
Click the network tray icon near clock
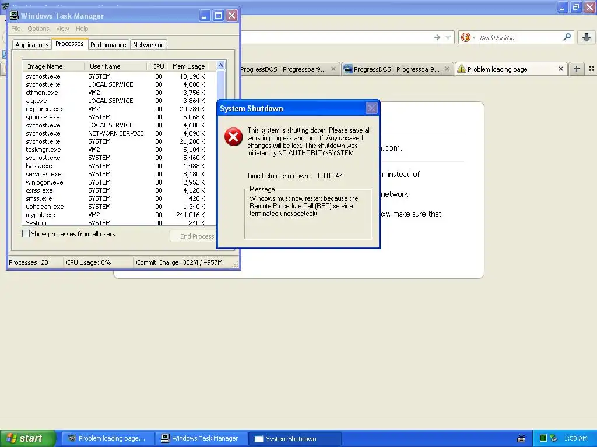coord(554,438)
